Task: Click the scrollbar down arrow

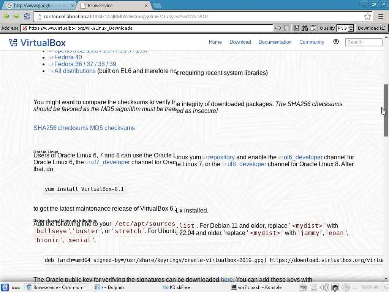Action: 386,279
